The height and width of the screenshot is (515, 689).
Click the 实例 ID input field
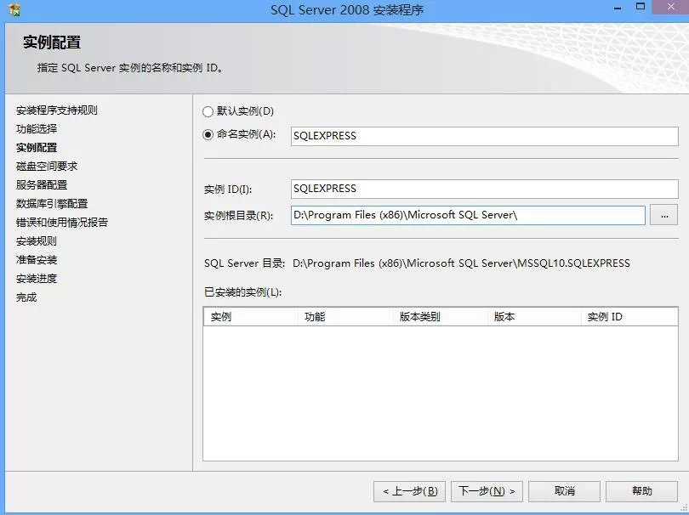[484, 189]
